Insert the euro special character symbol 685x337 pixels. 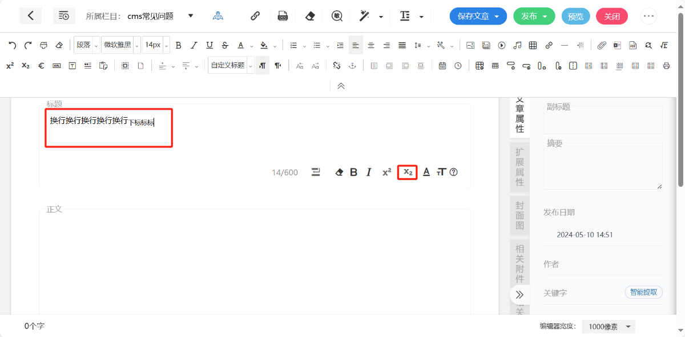[x=41, y=66]
